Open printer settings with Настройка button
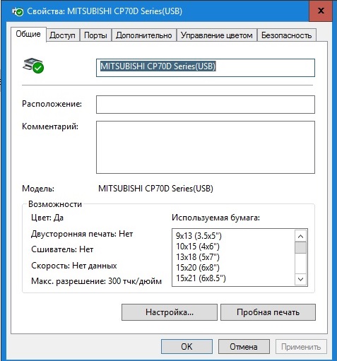 coord(170,312)
